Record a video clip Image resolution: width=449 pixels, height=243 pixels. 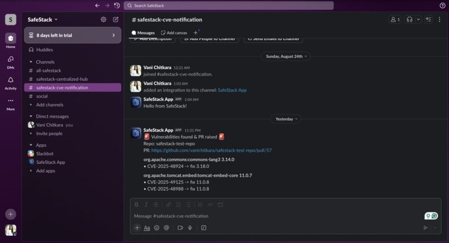180,227
